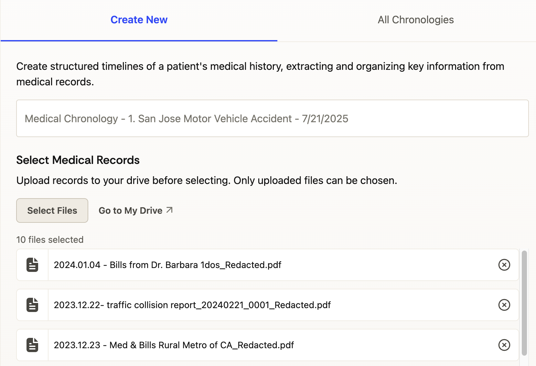Click the 'Upload records to your drive' instruction
The width and height of the screenshot is (536, 366).
coord(207,180)
